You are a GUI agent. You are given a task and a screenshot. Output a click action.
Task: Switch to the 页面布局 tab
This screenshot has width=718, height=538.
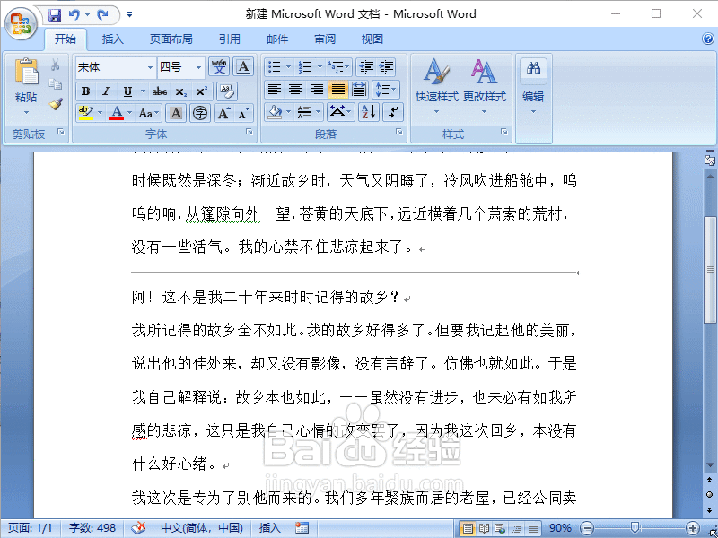(171, 39)
